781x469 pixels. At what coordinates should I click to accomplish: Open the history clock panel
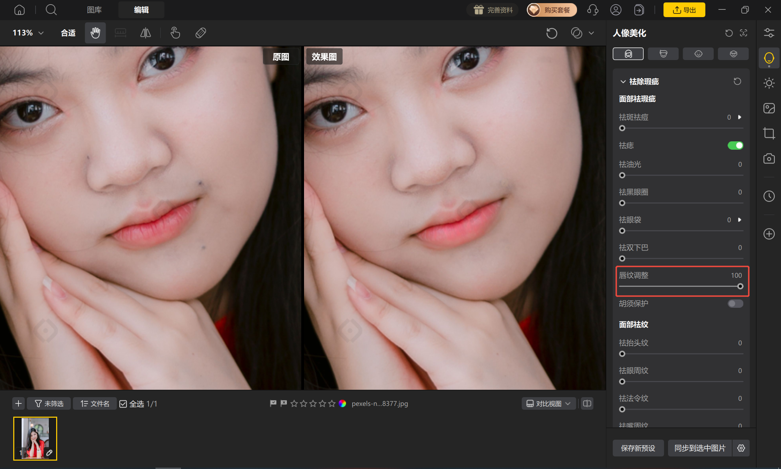[x=769, y=196]
